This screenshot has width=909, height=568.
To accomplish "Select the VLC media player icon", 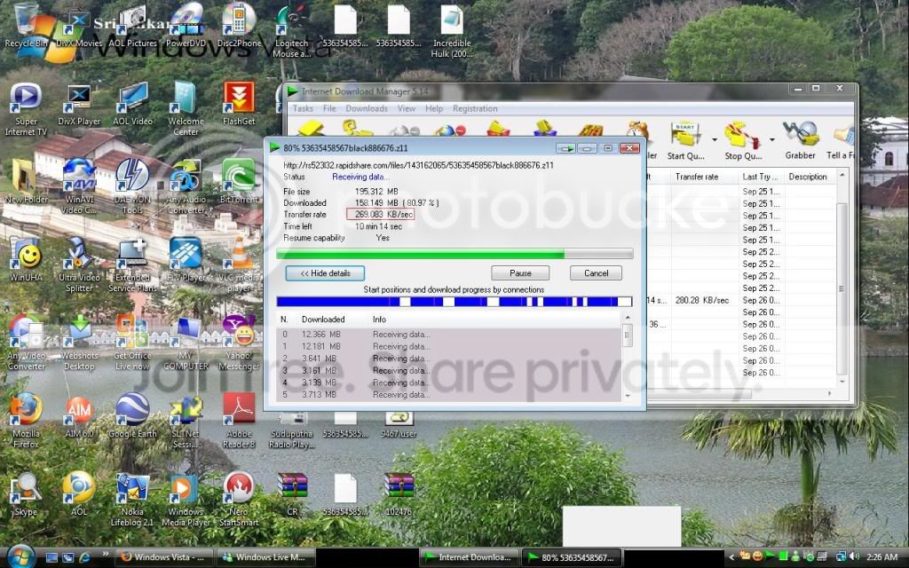I will click(x=239, y=265).
